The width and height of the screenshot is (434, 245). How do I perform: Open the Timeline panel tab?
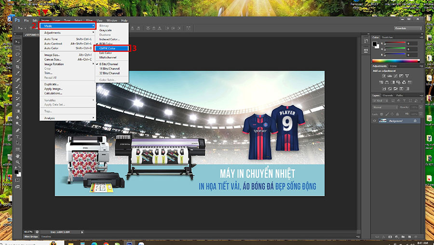point(46,237)
